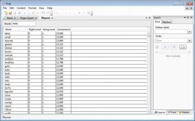The image size is (195, 121).
Task: Open the Edit menu
Action: pos(11,8)
